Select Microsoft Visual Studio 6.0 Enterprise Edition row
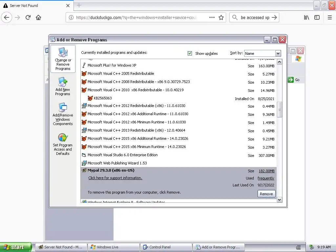Viewport: 336px width, 252px height. [178, 155]
